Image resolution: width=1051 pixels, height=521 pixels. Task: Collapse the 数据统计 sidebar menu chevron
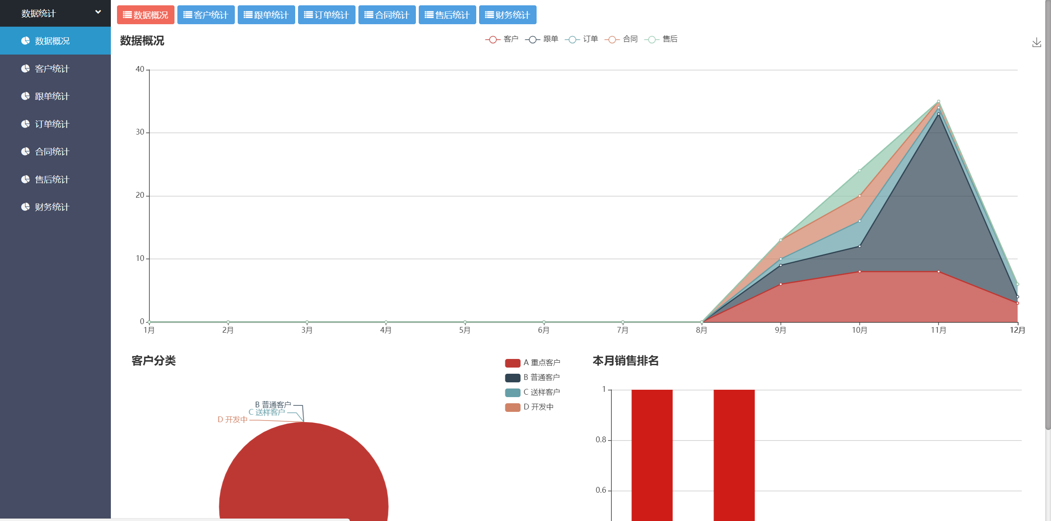(98, 12)
